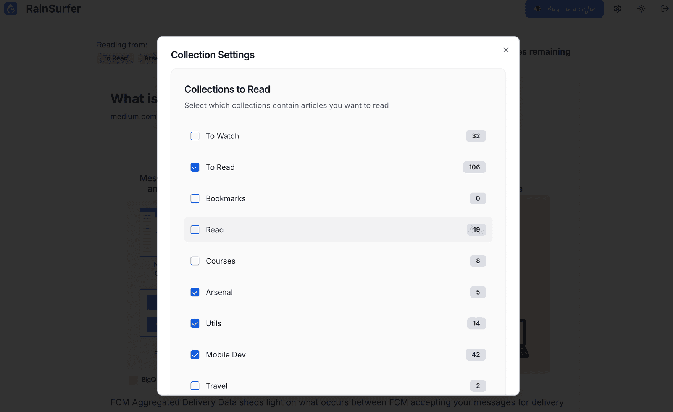Enable the Read collection
The height and width of the screenshot is (412, 673).
(195, 230)
